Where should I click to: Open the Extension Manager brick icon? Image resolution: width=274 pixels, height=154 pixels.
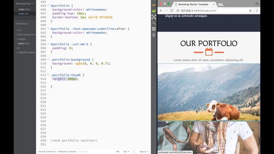[154, 11]
